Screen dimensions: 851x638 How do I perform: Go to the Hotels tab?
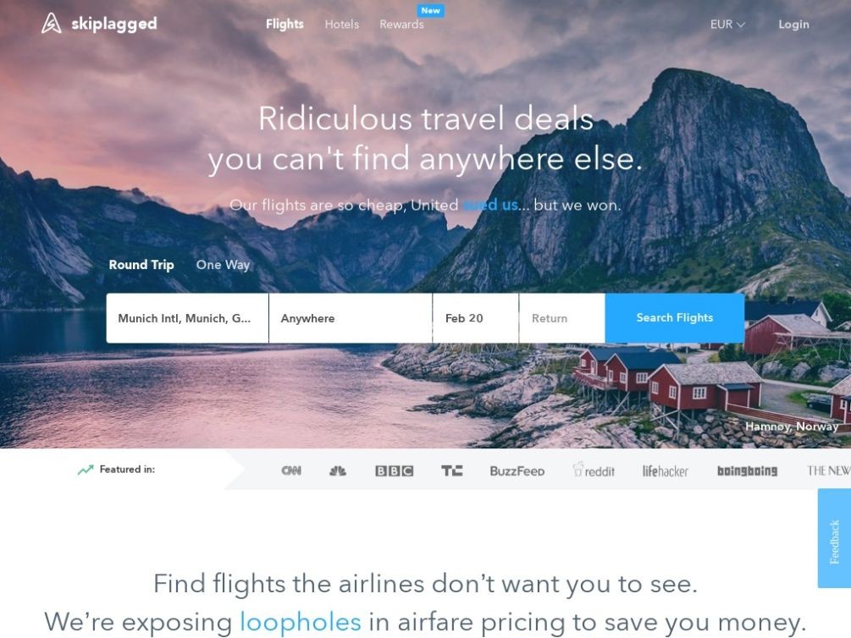[342, 25]
